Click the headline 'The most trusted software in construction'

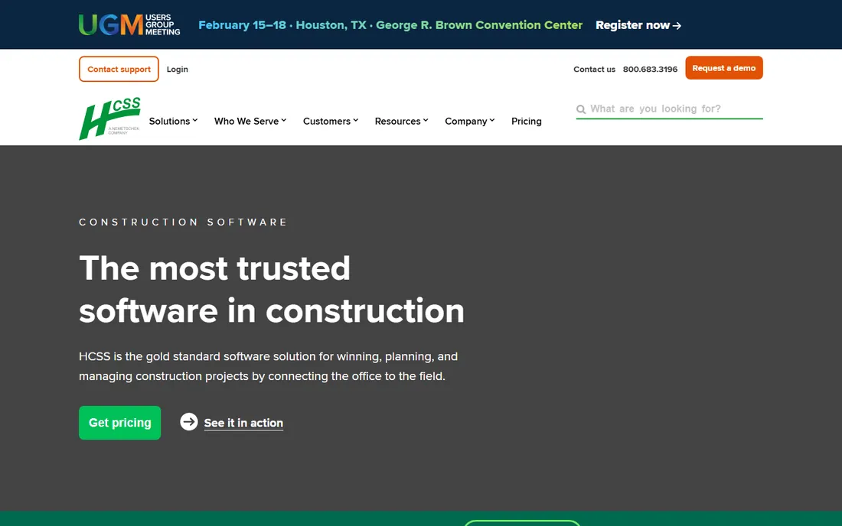272,289
